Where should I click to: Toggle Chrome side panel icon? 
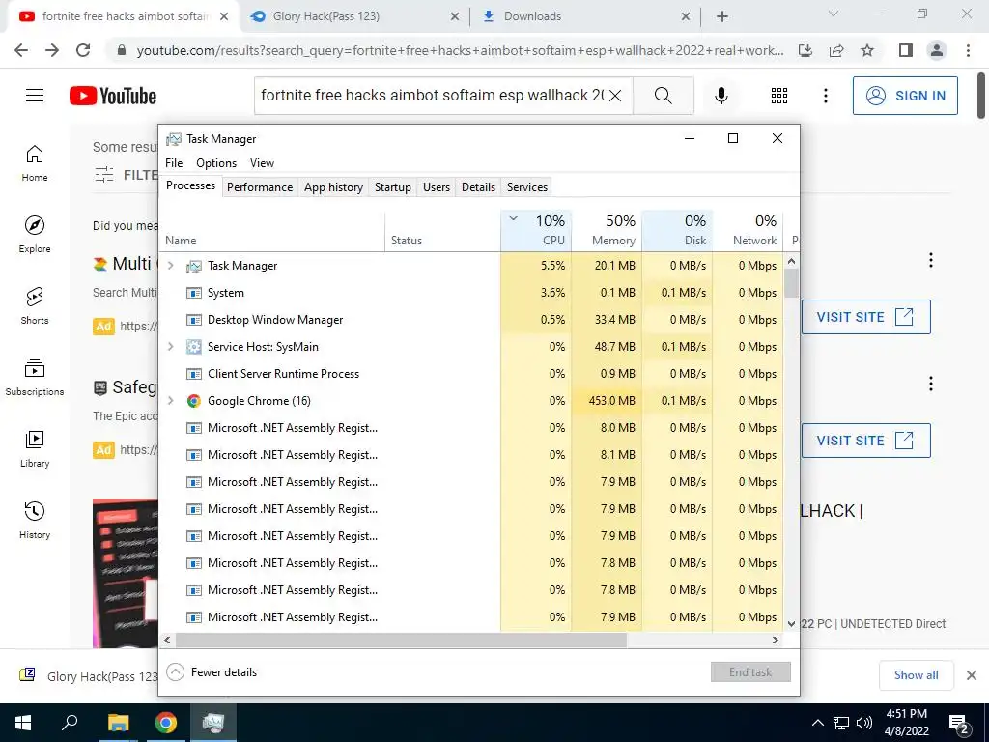(906, 50)
